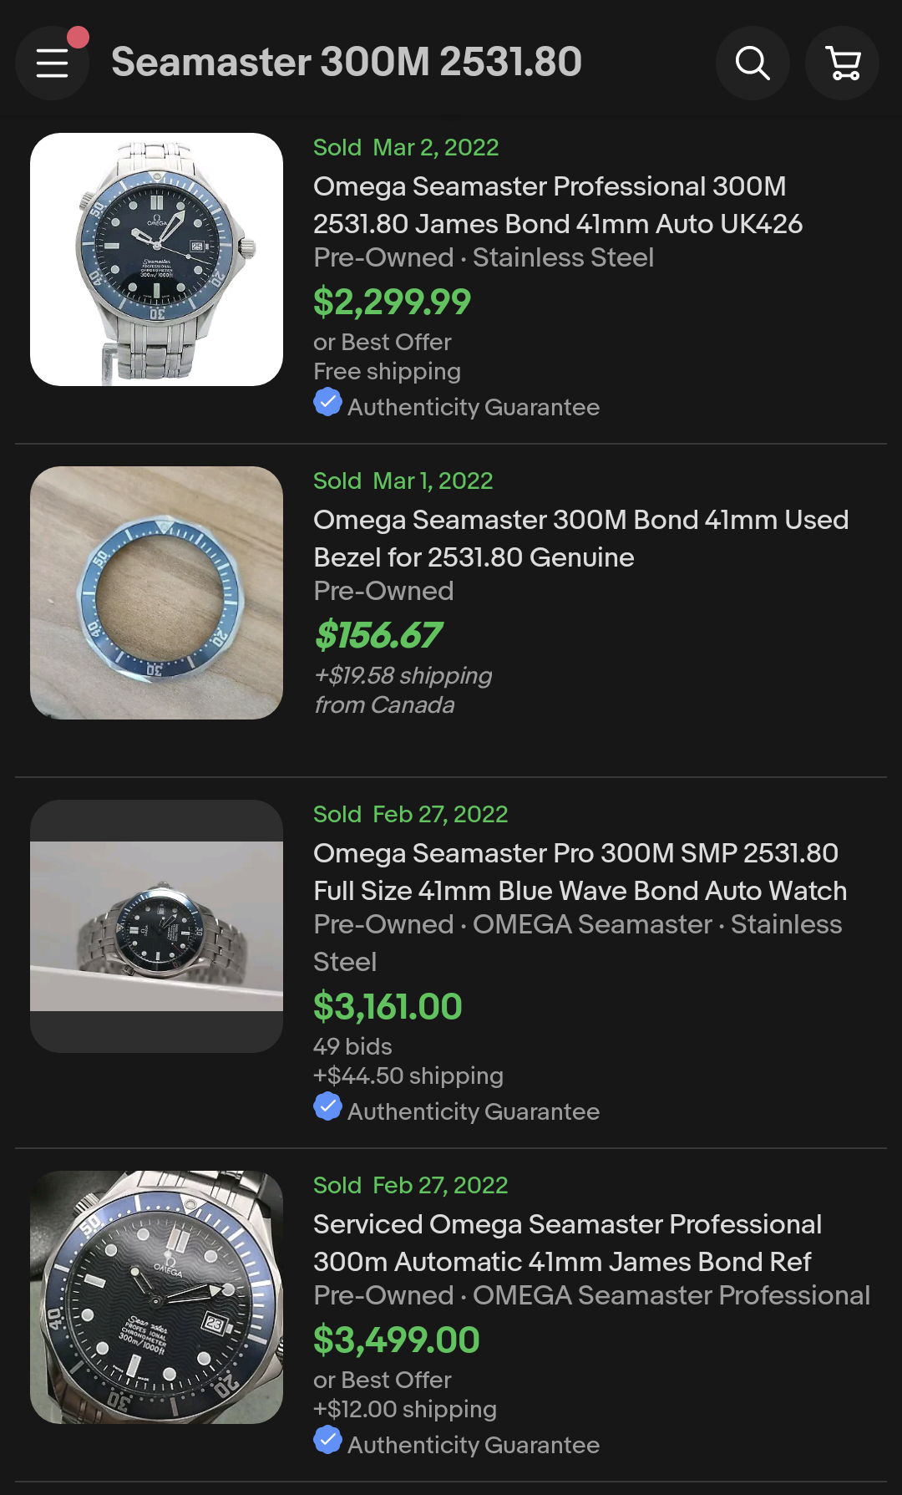Tap the Seamaster 300M 2531.80 search title
The height and width of the screenshot is (1495, 902).
[347, 62]
